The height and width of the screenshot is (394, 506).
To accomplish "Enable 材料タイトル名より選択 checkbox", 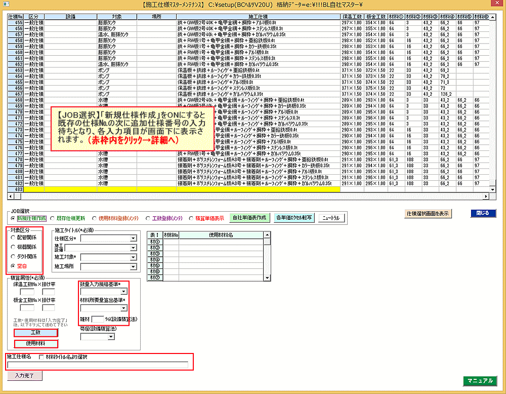I will pos(41,357).
